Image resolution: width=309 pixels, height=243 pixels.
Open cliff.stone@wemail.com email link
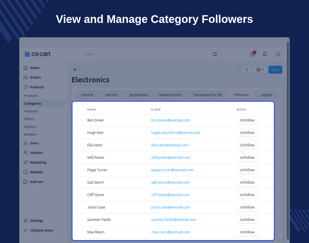[171, 195]
